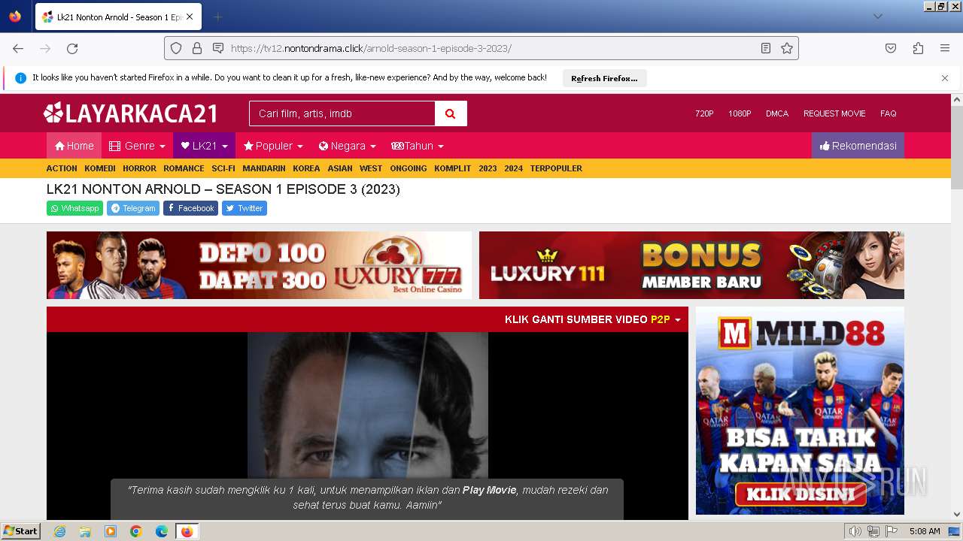
Task: Select ACTION category
Action: tap(62, 168)
